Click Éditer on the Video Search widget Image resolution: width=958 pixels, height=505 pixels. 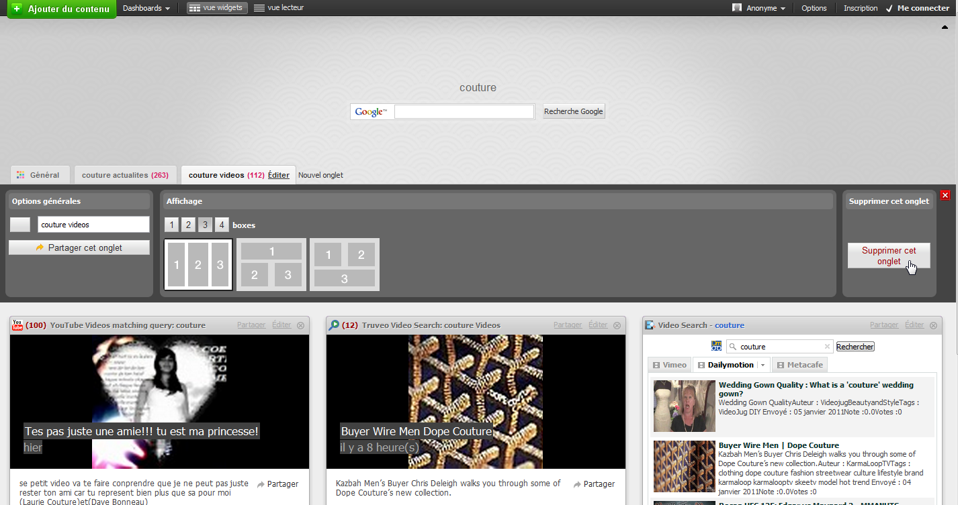click(914, 325)
